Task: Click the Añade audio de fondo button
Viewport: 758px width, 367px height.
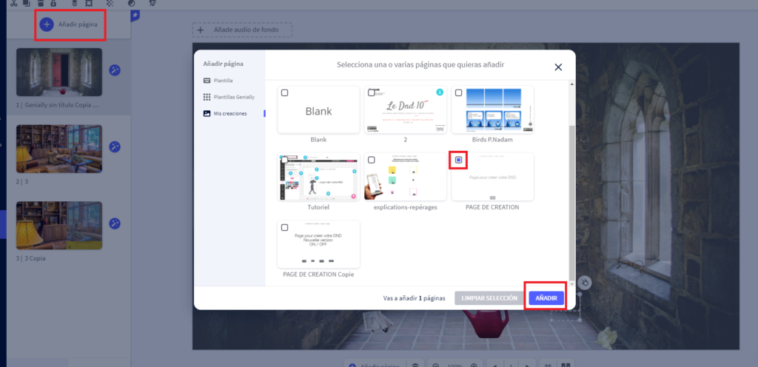Action: pyautogui.click(x=242, y=30)
